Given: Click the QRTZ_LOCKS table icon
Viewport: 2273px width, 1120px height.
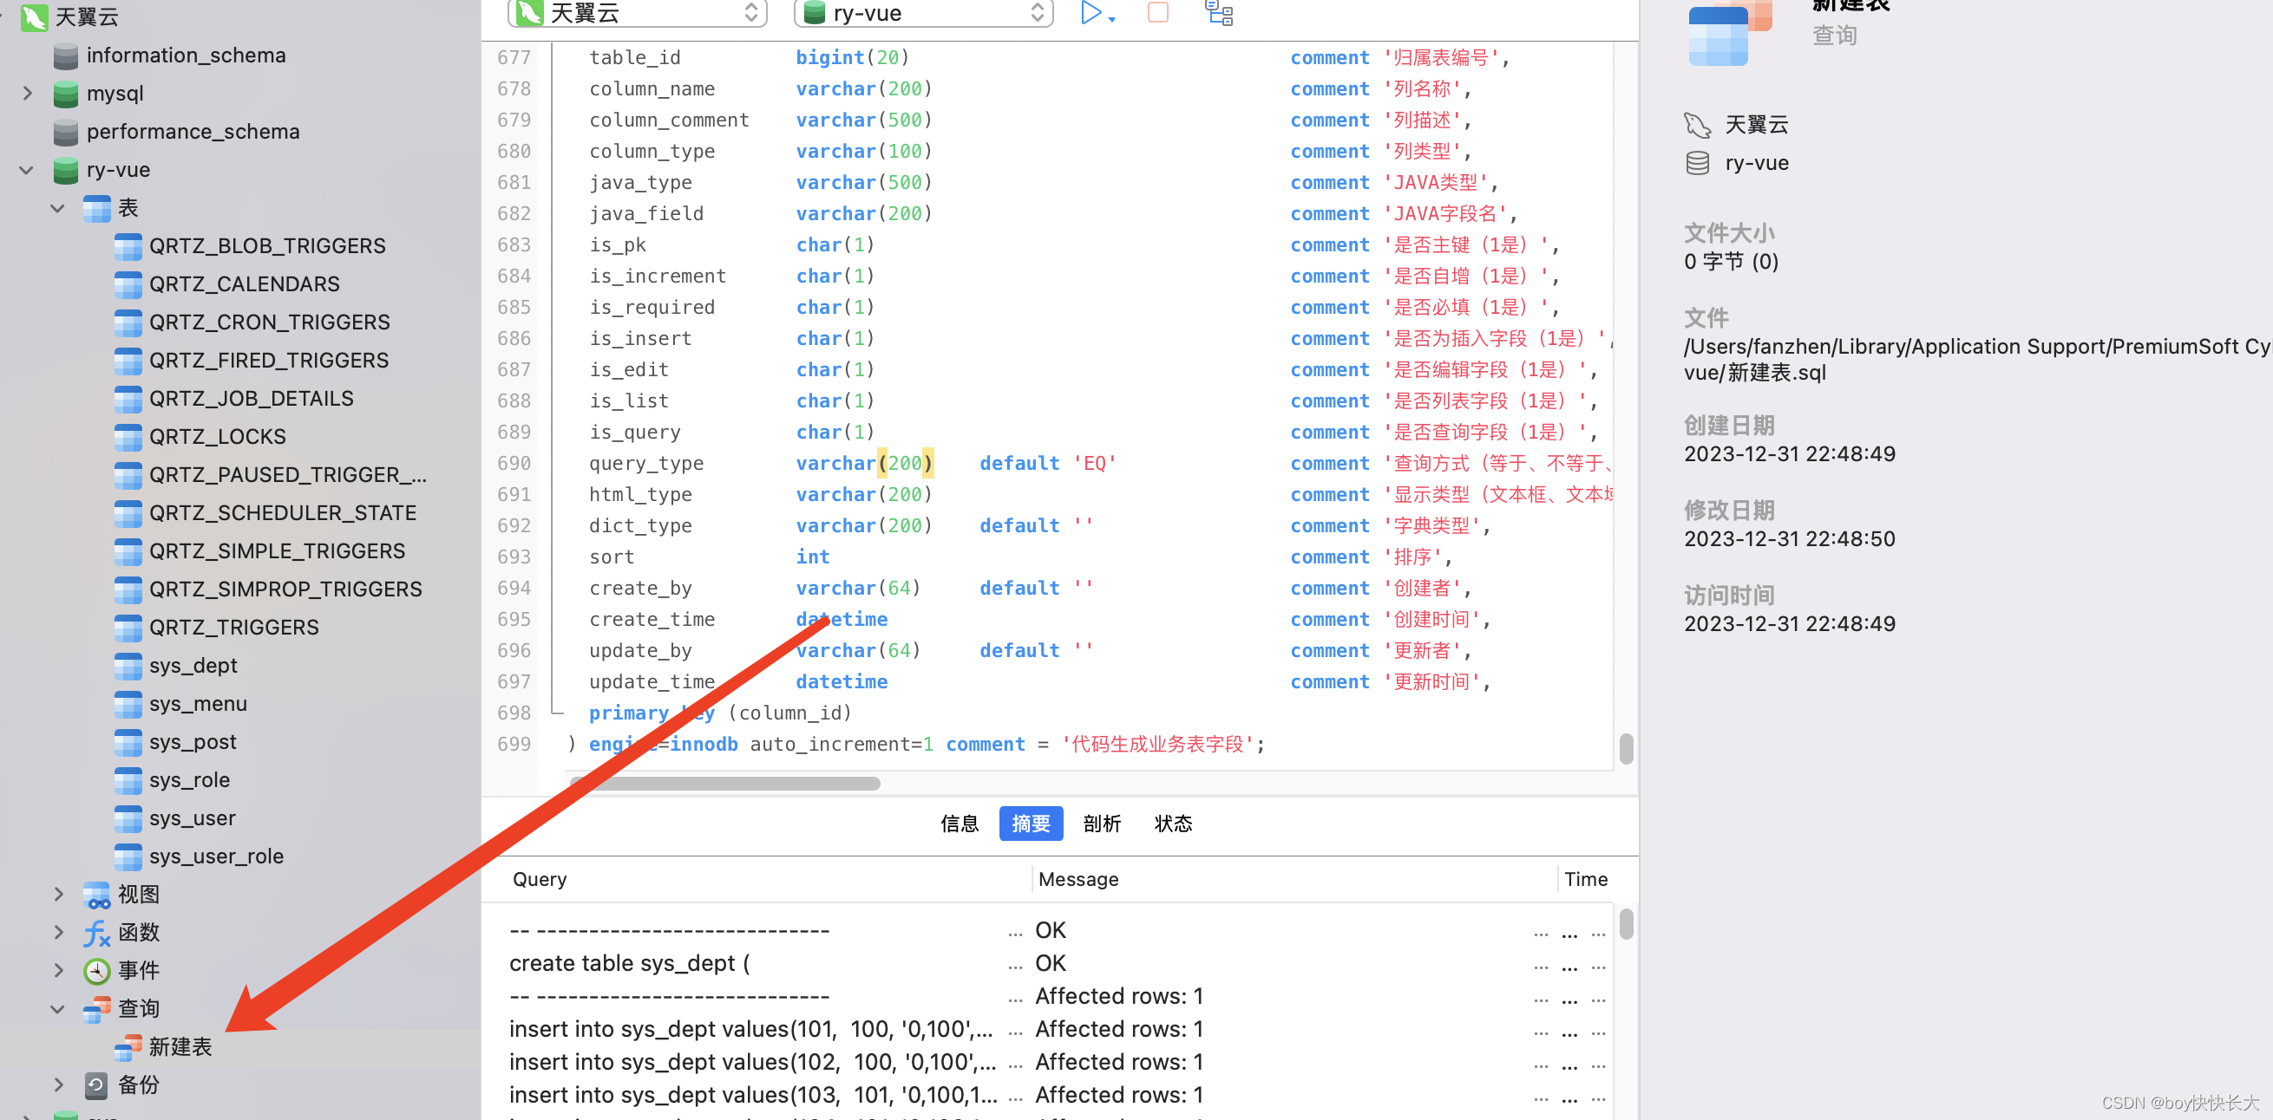Looking at the screenshot, I should pos(128,437).
